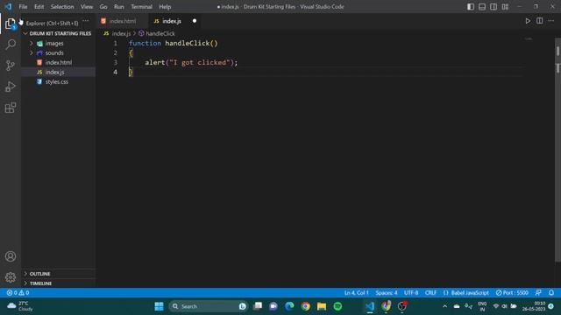Screen dimensions: 561x315
Task: Open Microsoft Edge from the taskbar
Action: pos(289,306)
